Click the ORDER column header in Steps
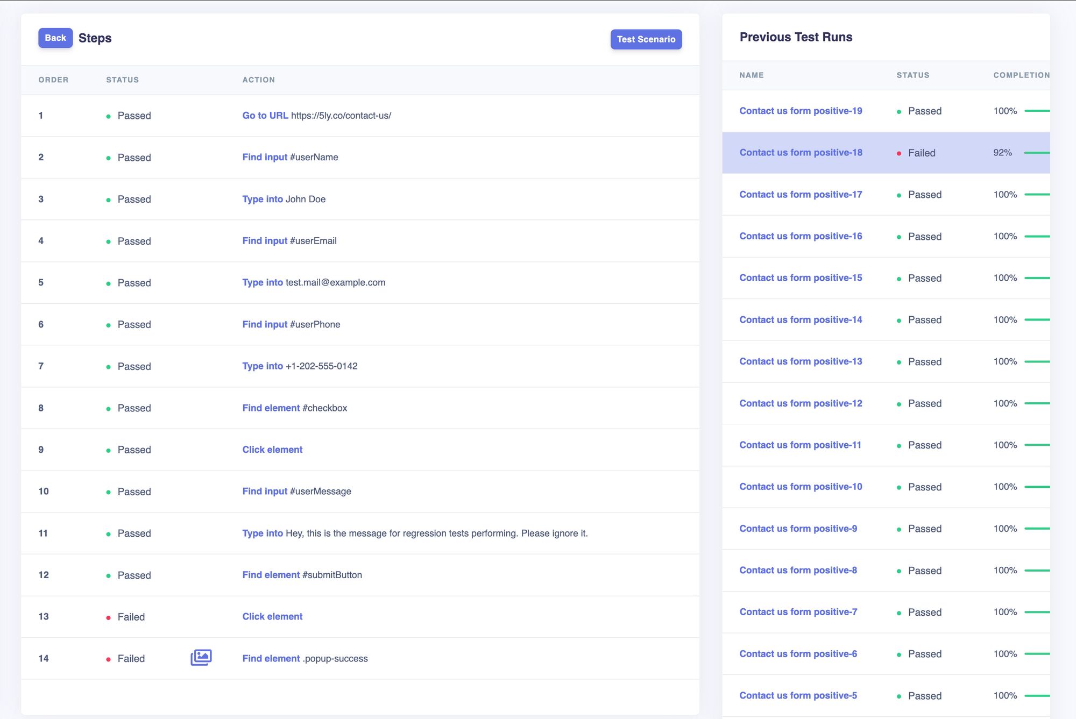Screen dimensions: 1076x719 click(x=53, y=80)
